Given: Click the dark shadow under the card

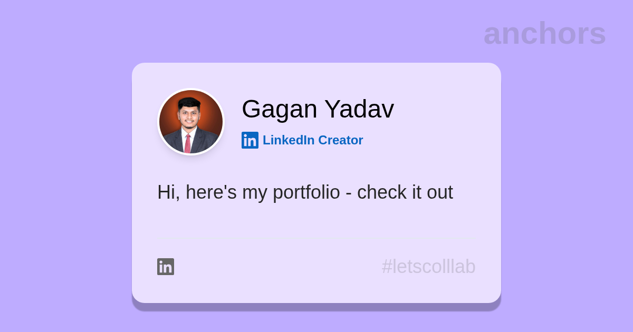Looking at the screenshot, I should pyautogui.click(x=316, y=307).
